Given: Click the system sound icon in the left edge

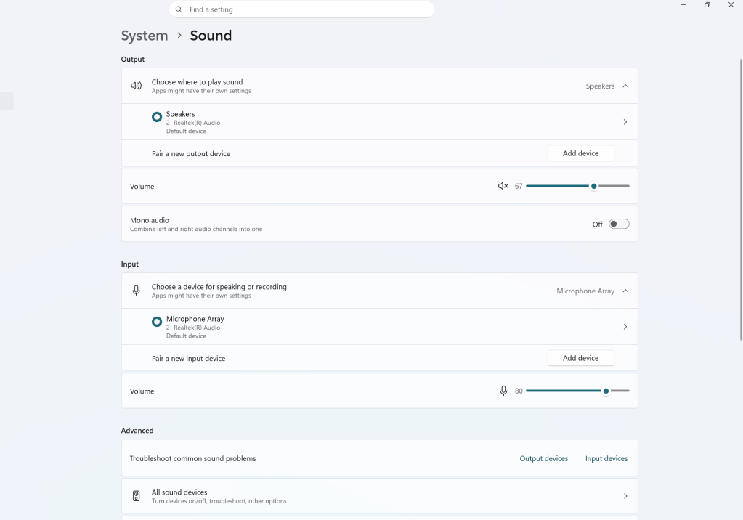Looking at the screenshot, I should tap(7, 100).
